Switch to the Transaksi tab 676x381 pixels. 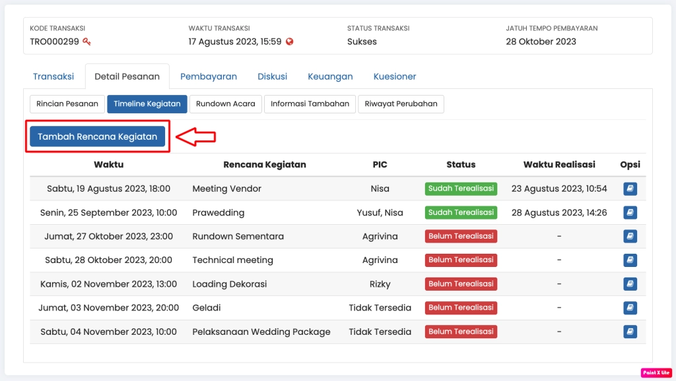[53, 76]
